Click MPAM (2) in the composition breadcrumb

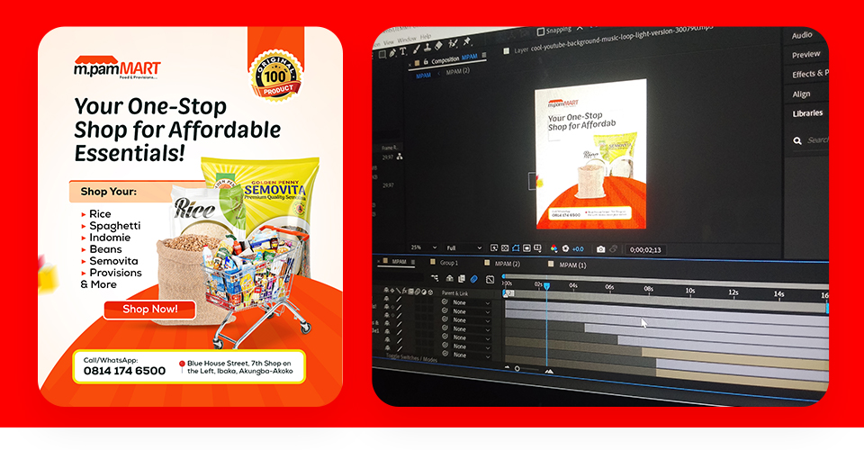458,72
